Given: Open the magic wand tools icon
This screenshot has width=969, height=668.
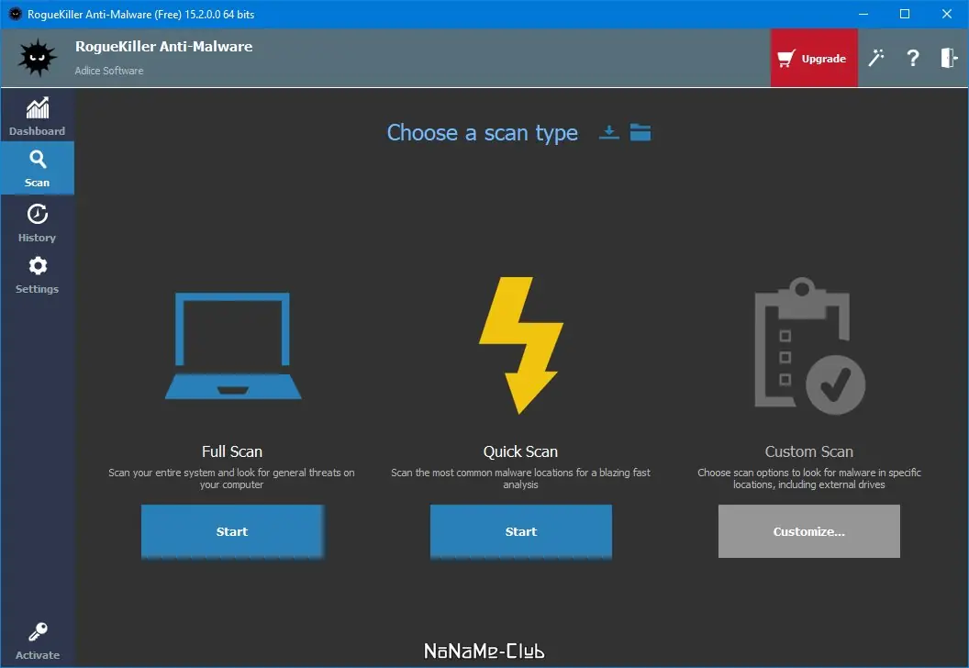Looking at the screenshot, I should [875, 58].
